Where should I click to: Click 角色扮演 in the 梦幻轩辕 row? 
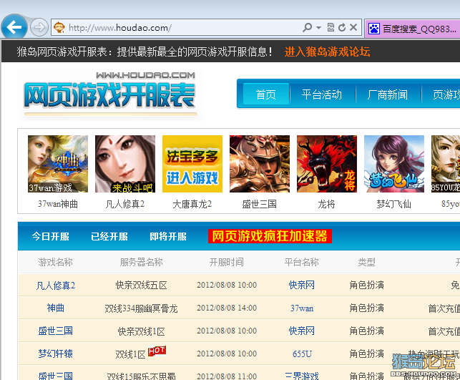click(366, 354)
